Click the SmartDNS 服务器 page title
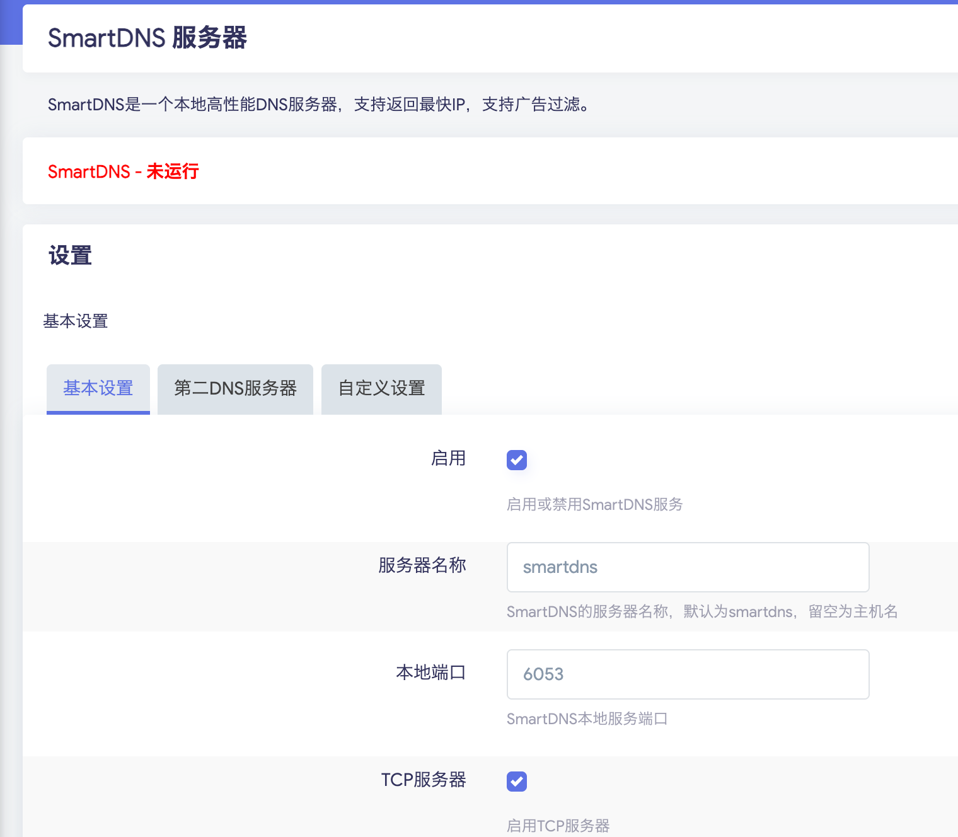 coord(147,38)
